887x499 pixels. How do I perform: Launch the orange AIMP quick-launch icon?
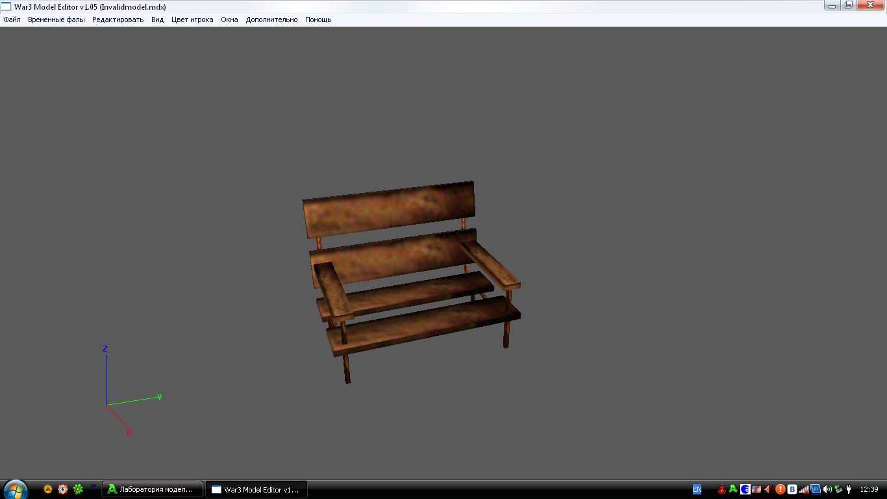(x=47, y=489)
